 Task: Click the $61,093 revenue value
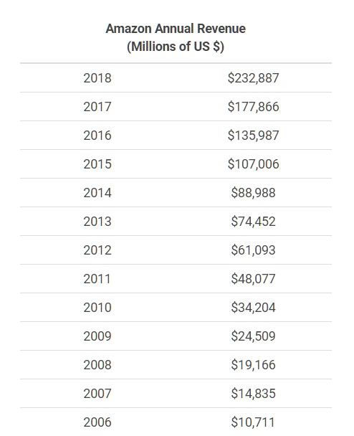pos(253,250)
